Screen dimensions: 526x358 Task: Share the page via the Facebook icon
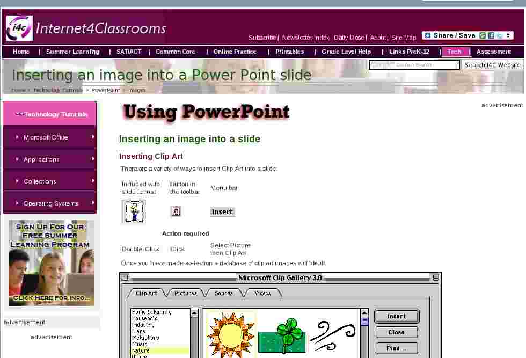[x=491, y=35]
